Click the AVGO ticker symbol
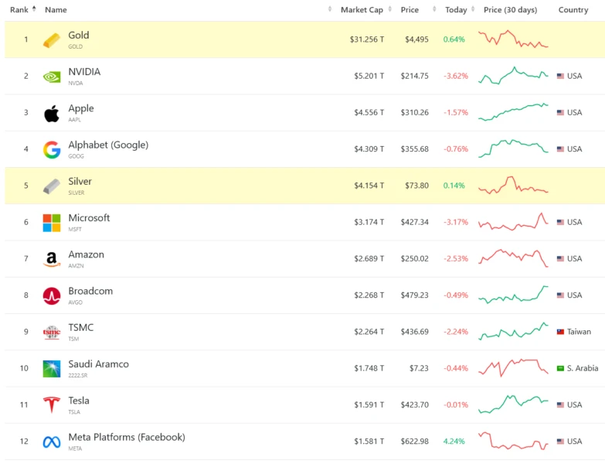 75,302
